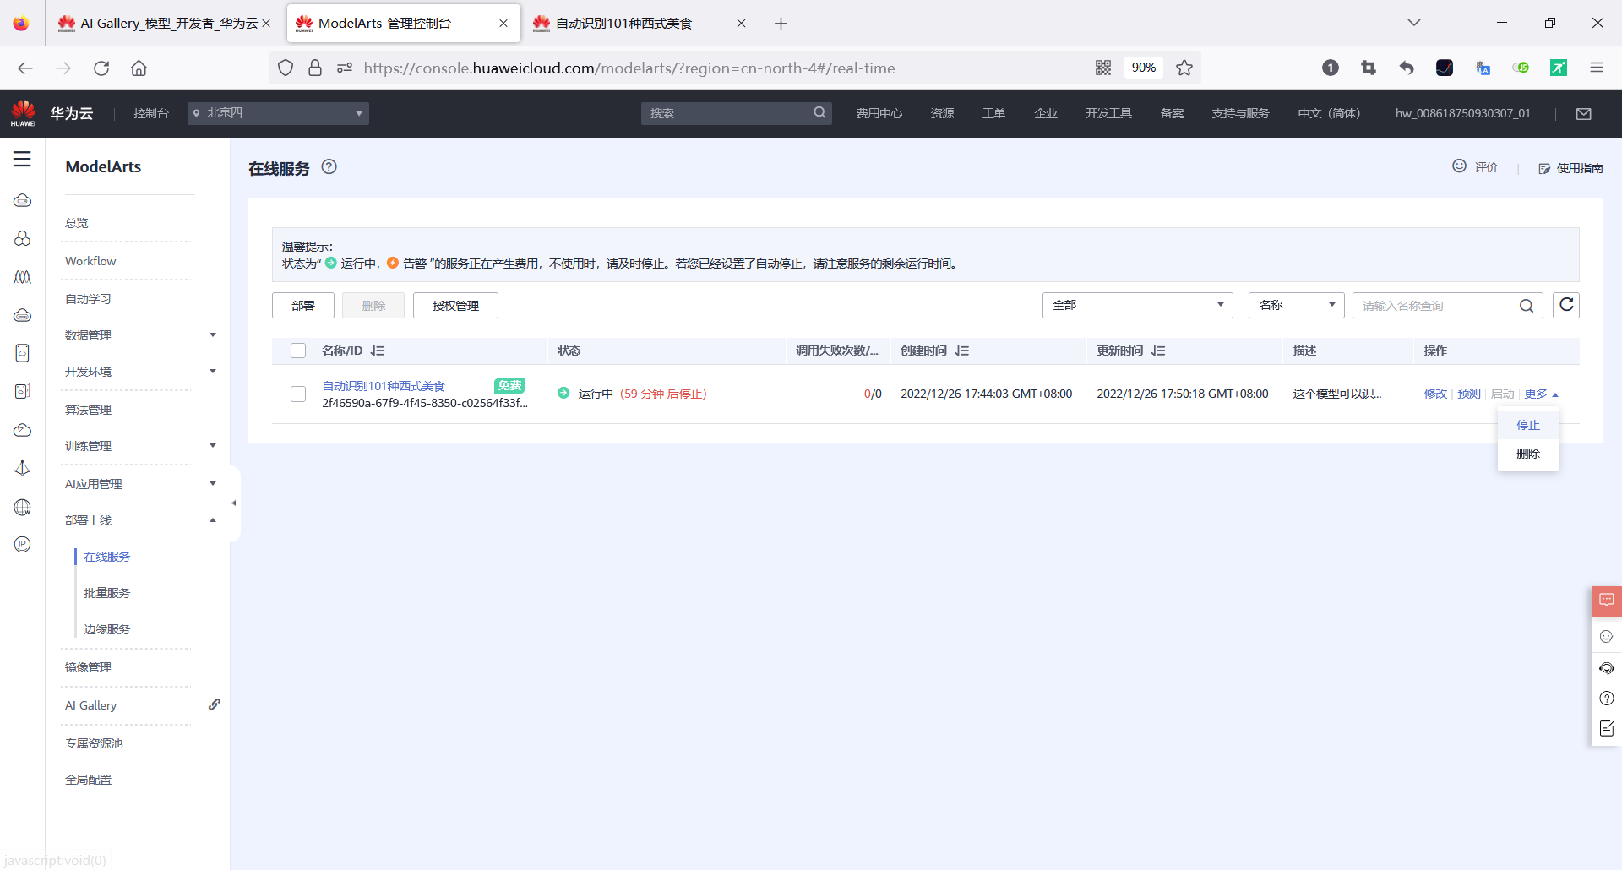The image size is (1622, 870).
Task: Open the 名称 search type dropdown
Action: (1296, 305)
